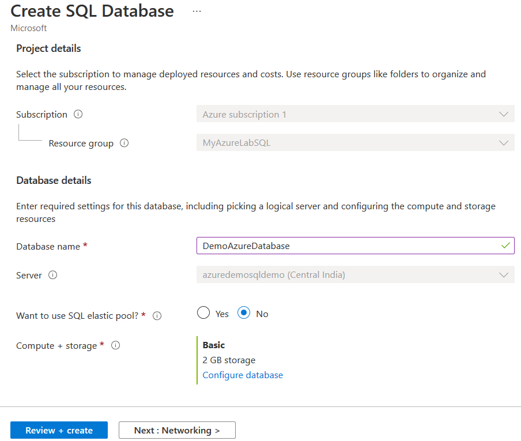Select Yes for SQL elastic pool
Viewport: 521px width, 441px height.
[203, 313]
